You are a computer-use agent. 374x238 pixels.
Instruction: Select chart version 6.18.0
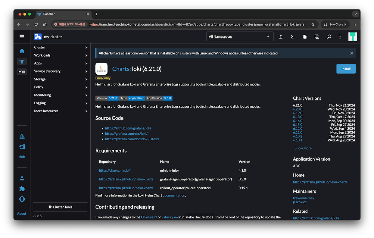pos(298,117)
